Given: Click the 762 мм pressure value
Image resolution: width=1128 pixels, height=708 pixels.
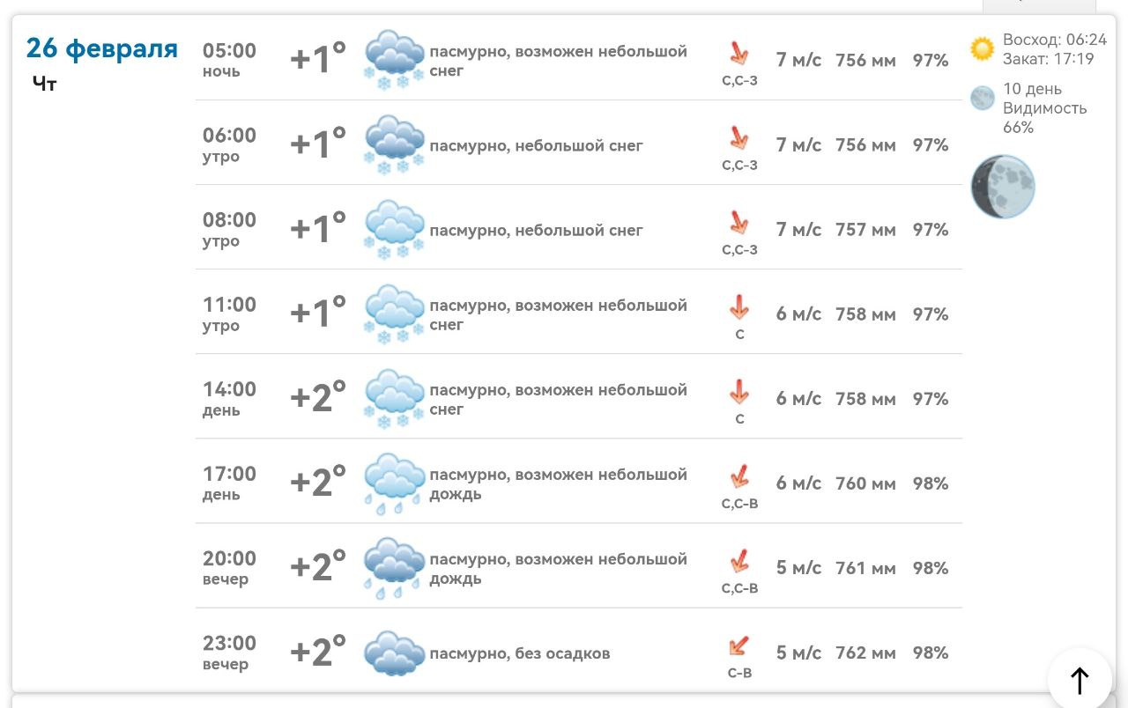Looking at the screenshot, I should pos(865,653).
